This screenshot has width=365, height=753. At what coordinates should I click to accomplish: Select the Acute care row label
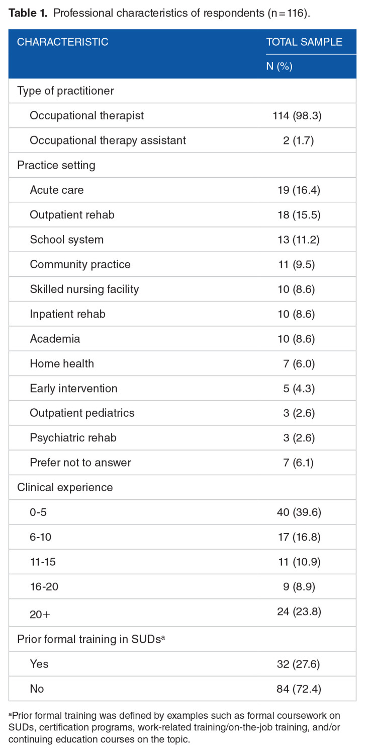pyautogui.click(x=57, y=190)
